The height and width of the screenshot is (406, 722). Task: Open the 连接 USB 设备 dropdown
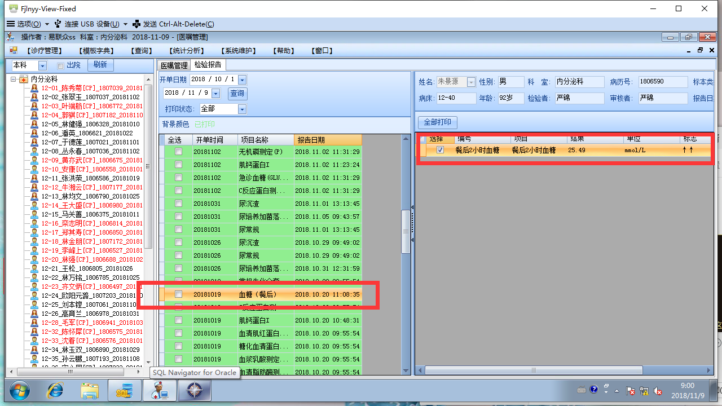(125, 24)
